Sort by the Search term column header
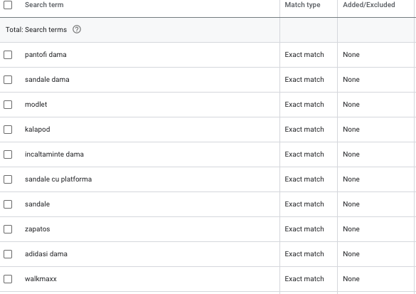Image resolution: width=416 pixels, height=294 pixels. [x=44, y=5]
